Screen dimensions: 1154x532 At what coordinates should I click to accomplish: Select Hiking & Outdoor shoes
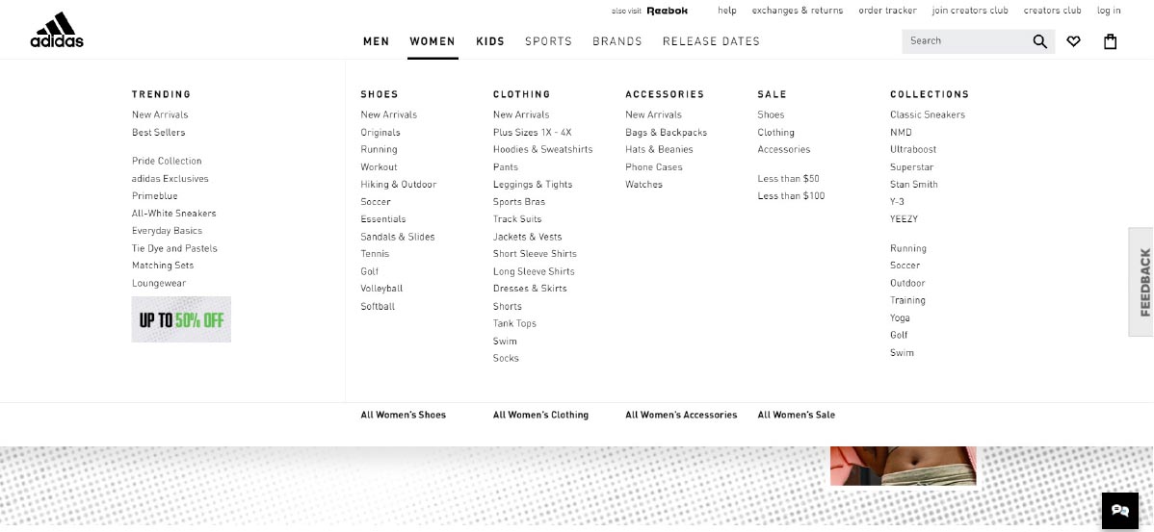pos(398,185)
